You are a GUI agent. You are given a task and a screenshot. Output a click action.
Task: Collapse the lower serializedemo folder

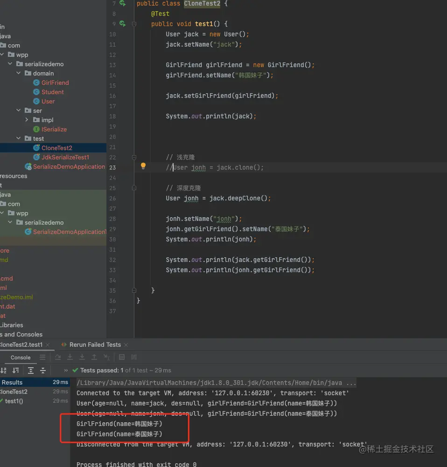click(x=10, y=222)
